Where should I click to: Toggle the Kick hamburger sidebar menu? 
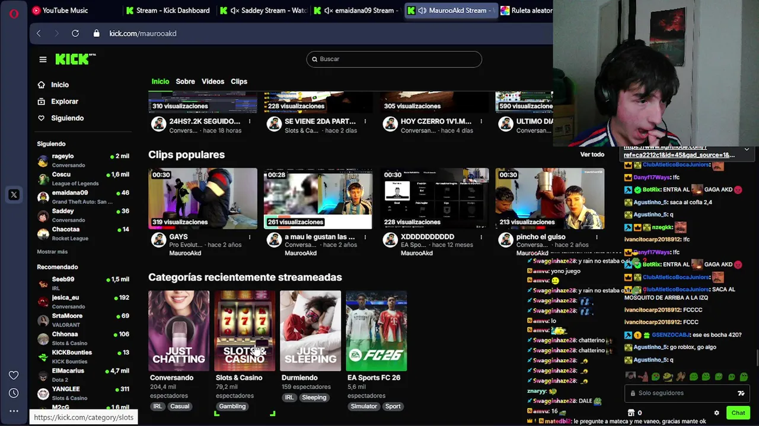coord(43,59)
